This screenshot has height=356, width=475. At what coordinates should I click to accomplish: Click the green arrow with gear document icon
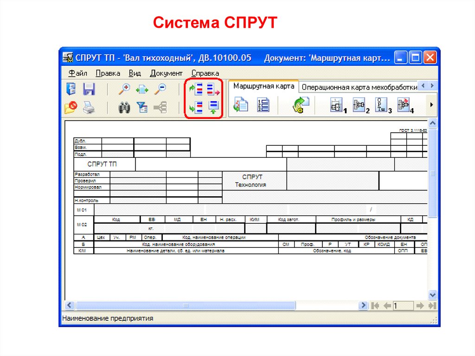pyautogui.click(x=301, y=105)
